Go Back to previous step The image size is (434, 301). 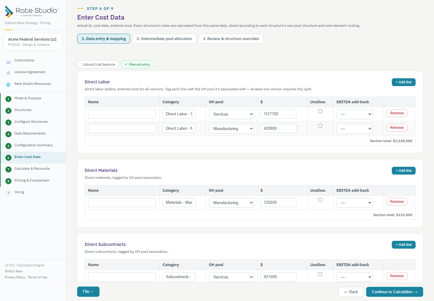pos(351,292)
